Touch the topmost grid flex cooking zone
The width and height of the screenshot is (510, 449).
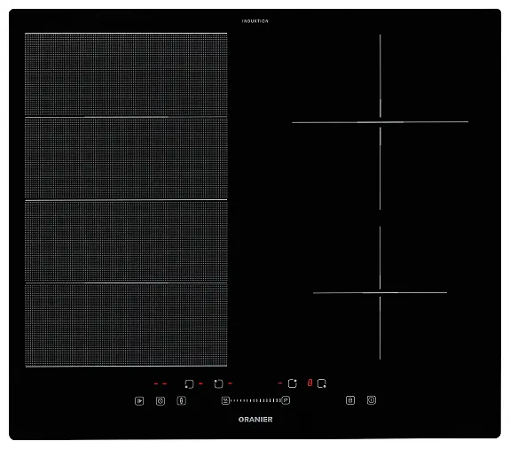(x=126, y=74)
